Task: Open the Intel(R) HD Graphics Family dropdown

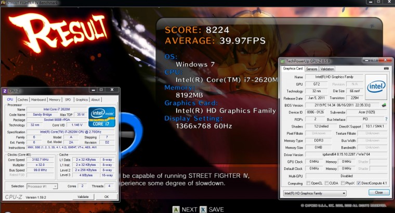Action: (314, 193)
